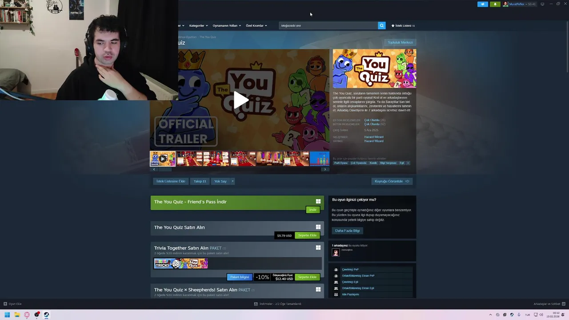The image size is (569, 320).
Task: Click the media strip left arrow
Action: 154,169
